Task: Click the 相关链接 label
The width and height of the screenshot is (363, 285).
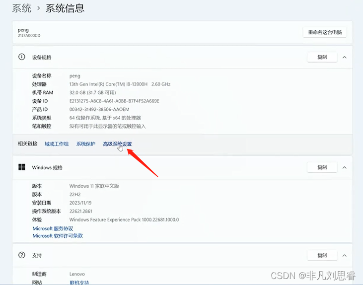Action: click(x=28, y=144)
